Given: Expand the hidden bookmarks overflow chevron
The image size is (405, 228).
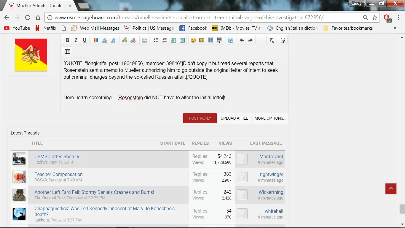Looking at the screenshot, I should (x=395, y=28).
